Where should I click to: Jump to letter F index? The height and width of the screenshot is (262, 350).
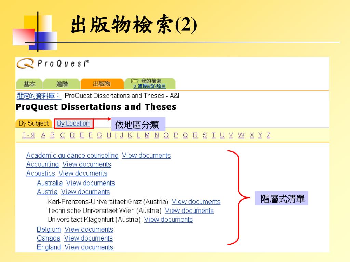click(90, 135)
